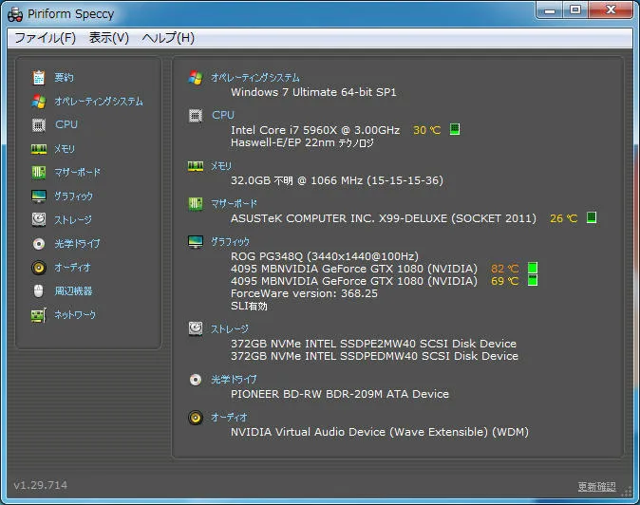Click the text Intel Core i7 5960X @ 3.00GHz
The width and height of the screenshot is (640, 505).
pos(315,130)
